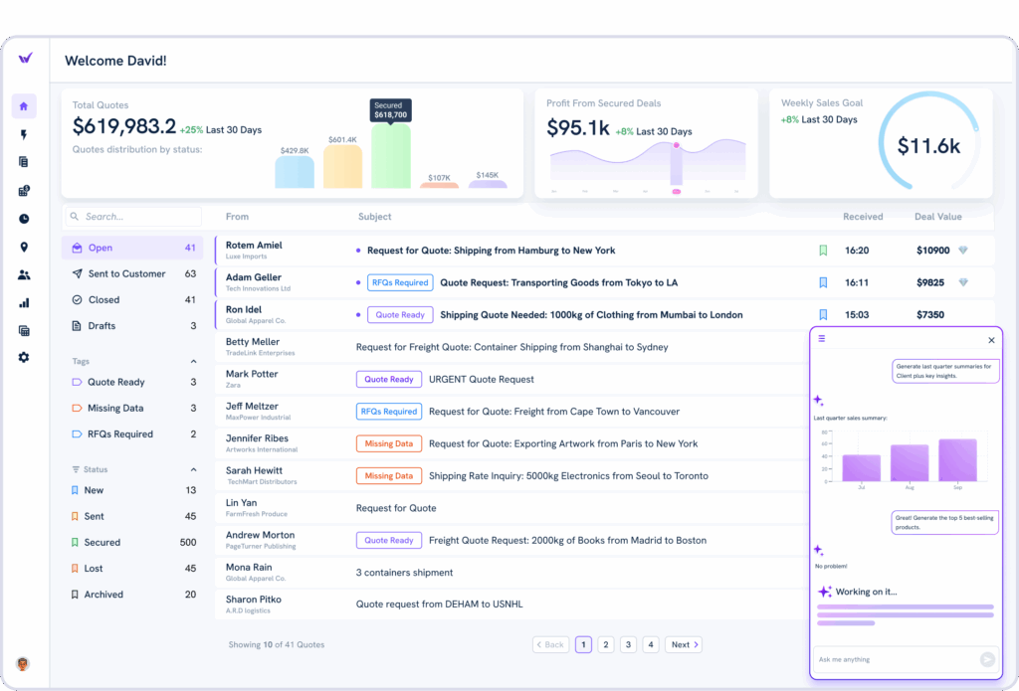Bookmark Ron Idel's shipping quote
1019x691 pixels.
pos(823,314)
